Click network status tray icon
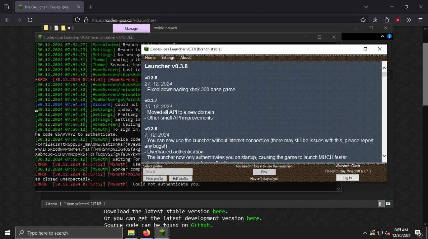 pos(380,233)
